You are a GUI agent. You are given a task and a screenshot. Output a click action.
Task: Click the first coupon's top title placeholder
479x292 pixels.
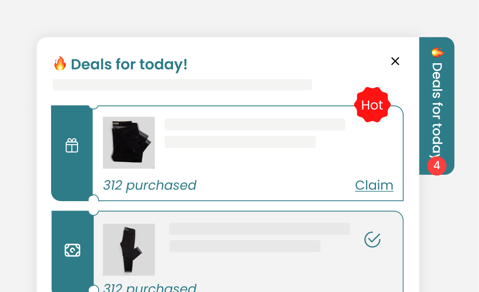(x=254, y=125)
